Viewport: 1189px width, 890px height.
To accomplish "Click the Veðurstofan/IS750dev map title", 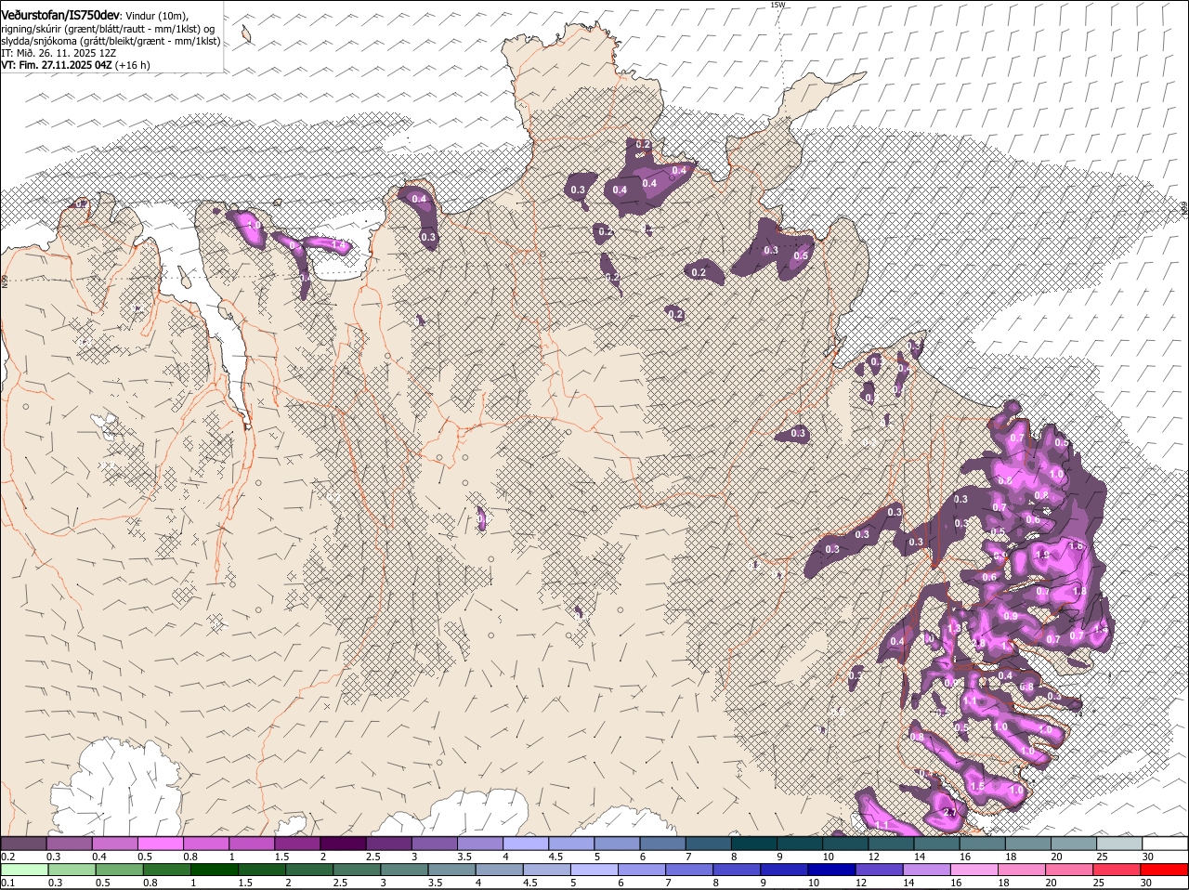I will [60, 16].
